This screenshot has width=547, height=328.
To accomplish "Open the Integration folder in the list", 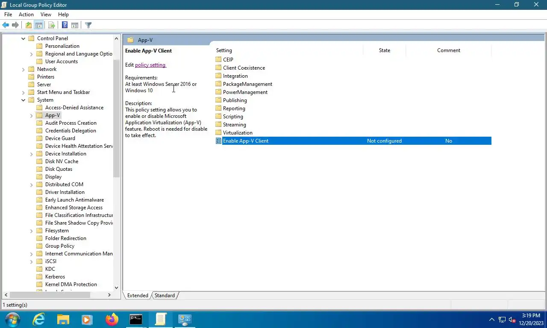I will tap(232, 76).
